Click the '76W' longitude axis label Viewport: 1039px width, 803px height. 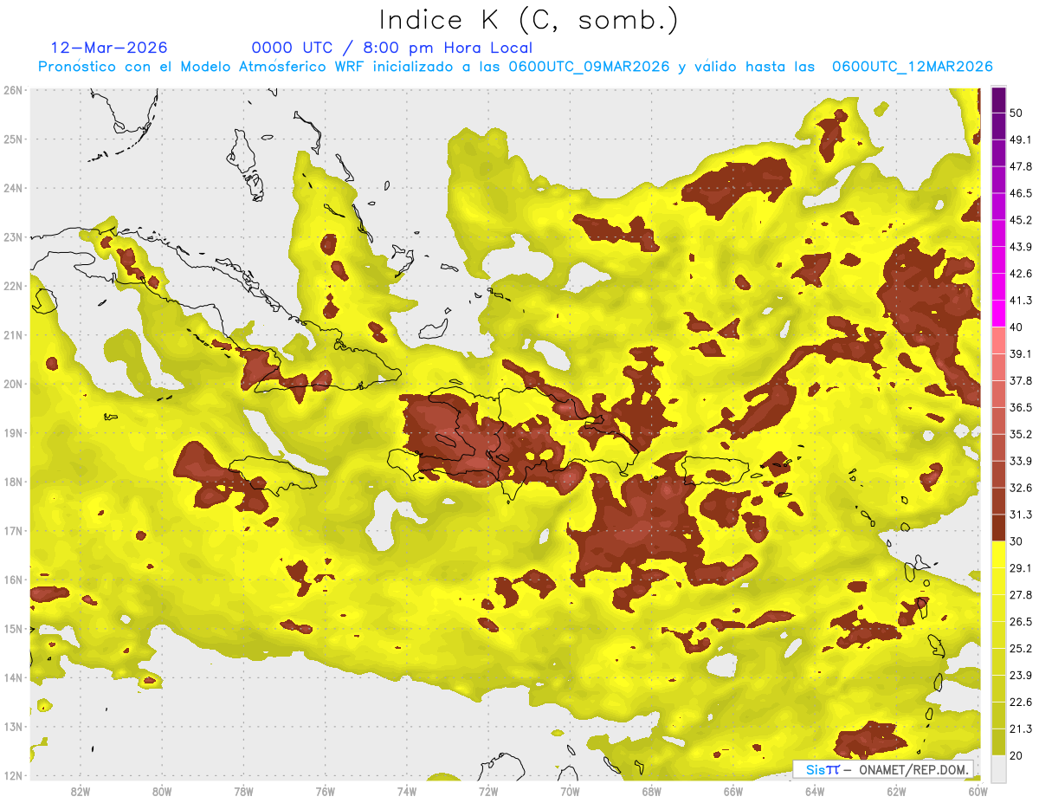coord(326,792)
